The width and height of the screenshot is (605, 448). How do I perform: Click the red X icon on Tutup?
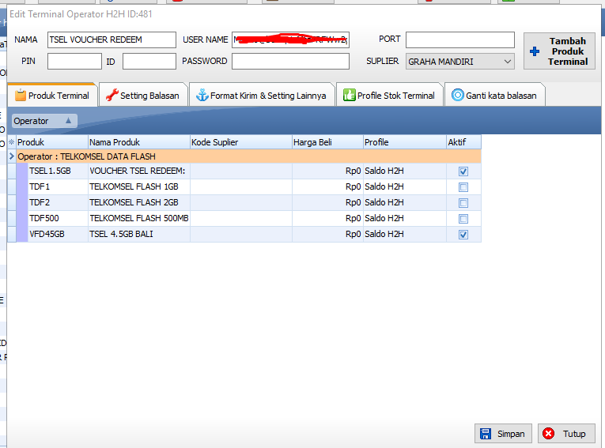click(550, 434)
